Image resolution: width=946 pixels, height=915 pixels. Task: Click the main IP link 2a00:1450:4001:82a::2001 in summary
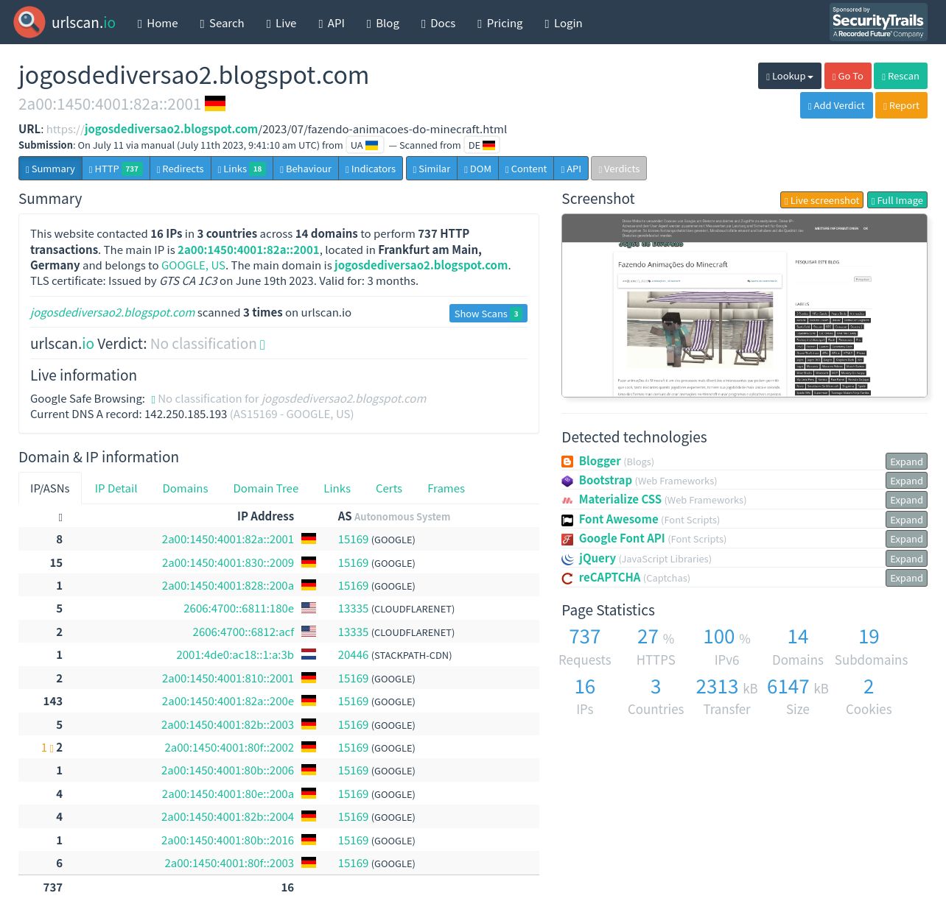pyautogui.click(x=248, y=250)
